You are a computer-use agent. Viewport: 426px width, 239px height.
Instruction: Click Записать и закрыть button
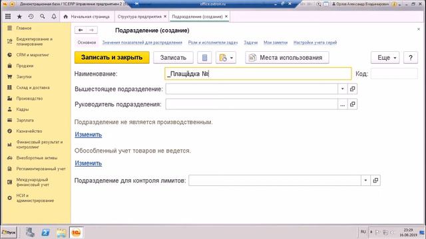112,58
